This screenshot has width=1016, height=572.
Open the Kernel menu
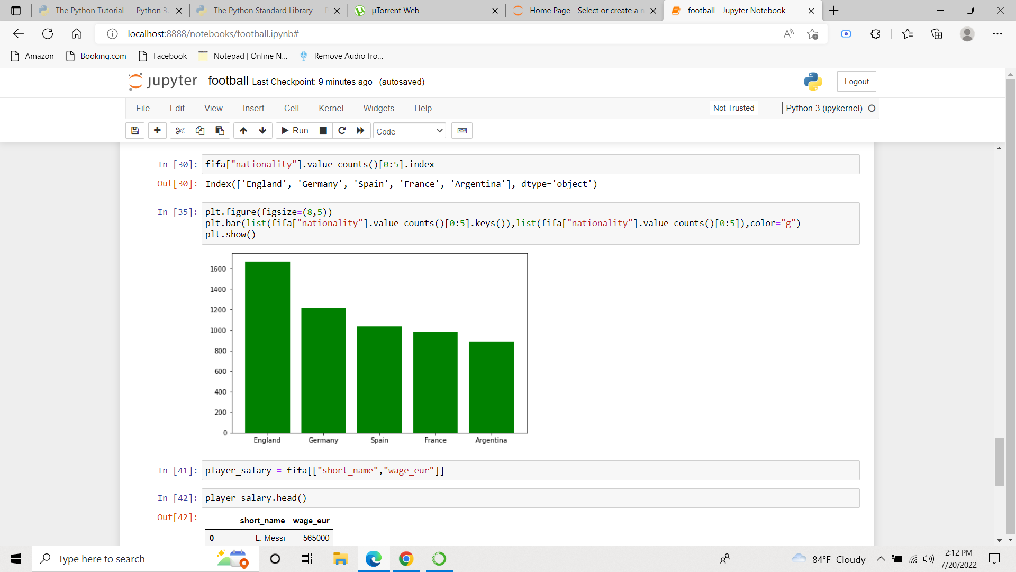pos(331,108)
